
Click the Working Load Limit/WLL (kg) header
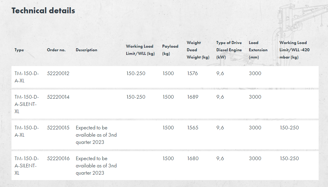click(x=140, y=50)
